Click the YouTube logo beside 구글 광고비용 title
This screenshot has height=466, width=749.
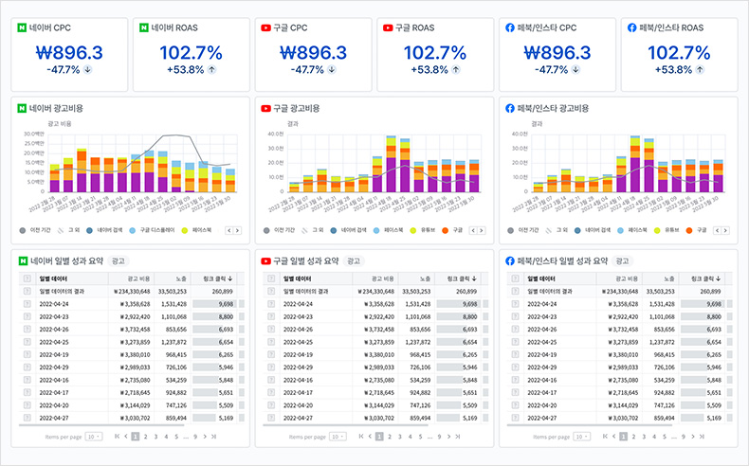click(x=265, y=109)
